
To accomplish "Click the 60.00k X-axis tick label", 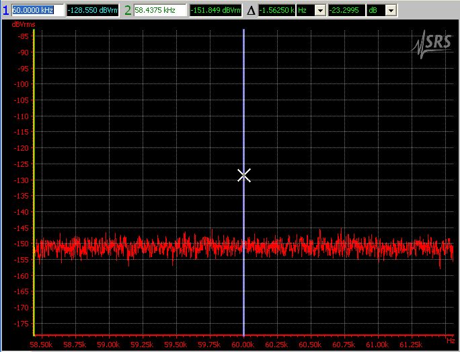I will 243,345.
